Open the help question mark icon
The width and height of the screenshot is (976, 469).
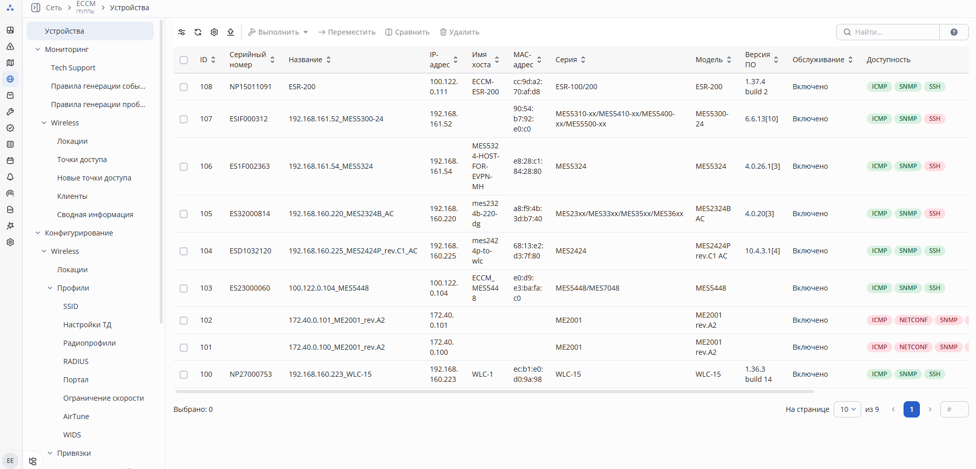[954, 32]
